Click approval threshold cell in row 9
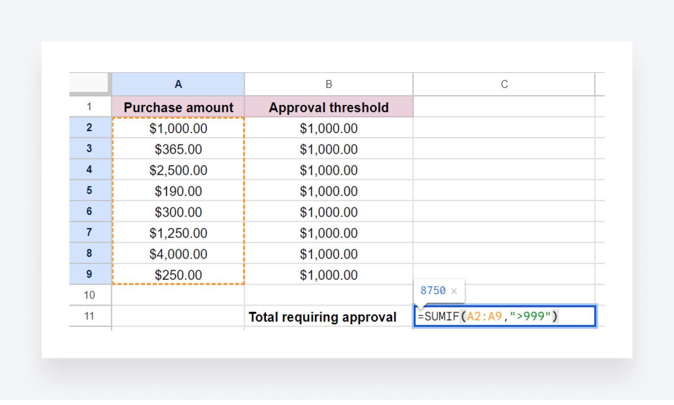This screenshot has width=674, height=405. click(x=329, y=274)
